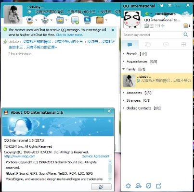Switch to the Groups tab with two bubbles

(148, 45)
